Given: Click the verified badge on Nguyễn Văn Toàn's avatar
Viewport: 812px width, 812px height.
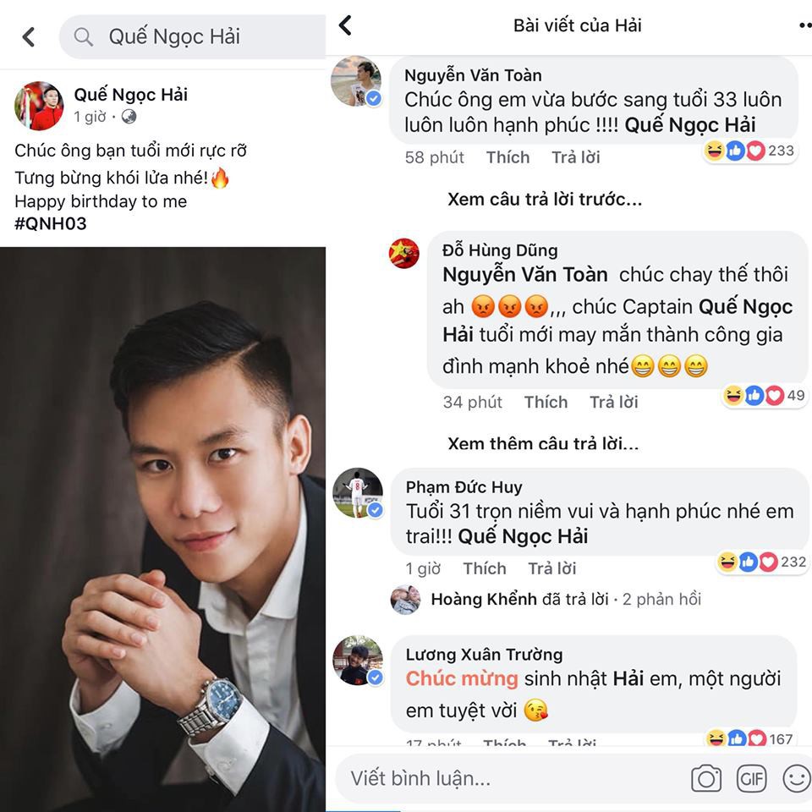Looking at the screenshot, I should pyautogui.click(x=374, y=97).
